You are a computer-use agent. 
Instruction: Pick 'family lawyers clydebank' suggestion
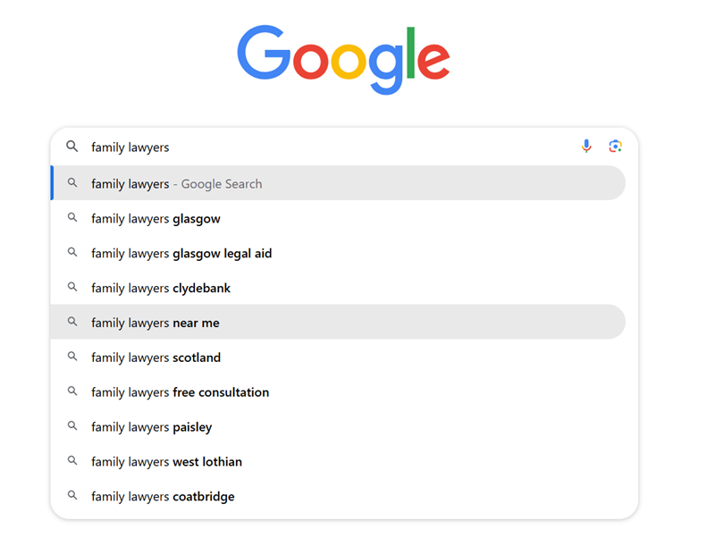click(x=338, y=288)
